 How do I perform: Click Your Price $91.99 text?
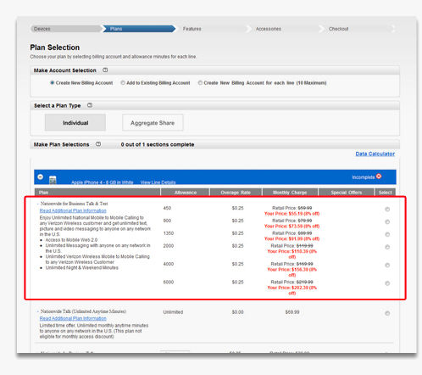pos(292,238)
